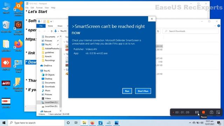The image size is (224, 126).
Task: Show hidden system tray icons
Action: 190,123
